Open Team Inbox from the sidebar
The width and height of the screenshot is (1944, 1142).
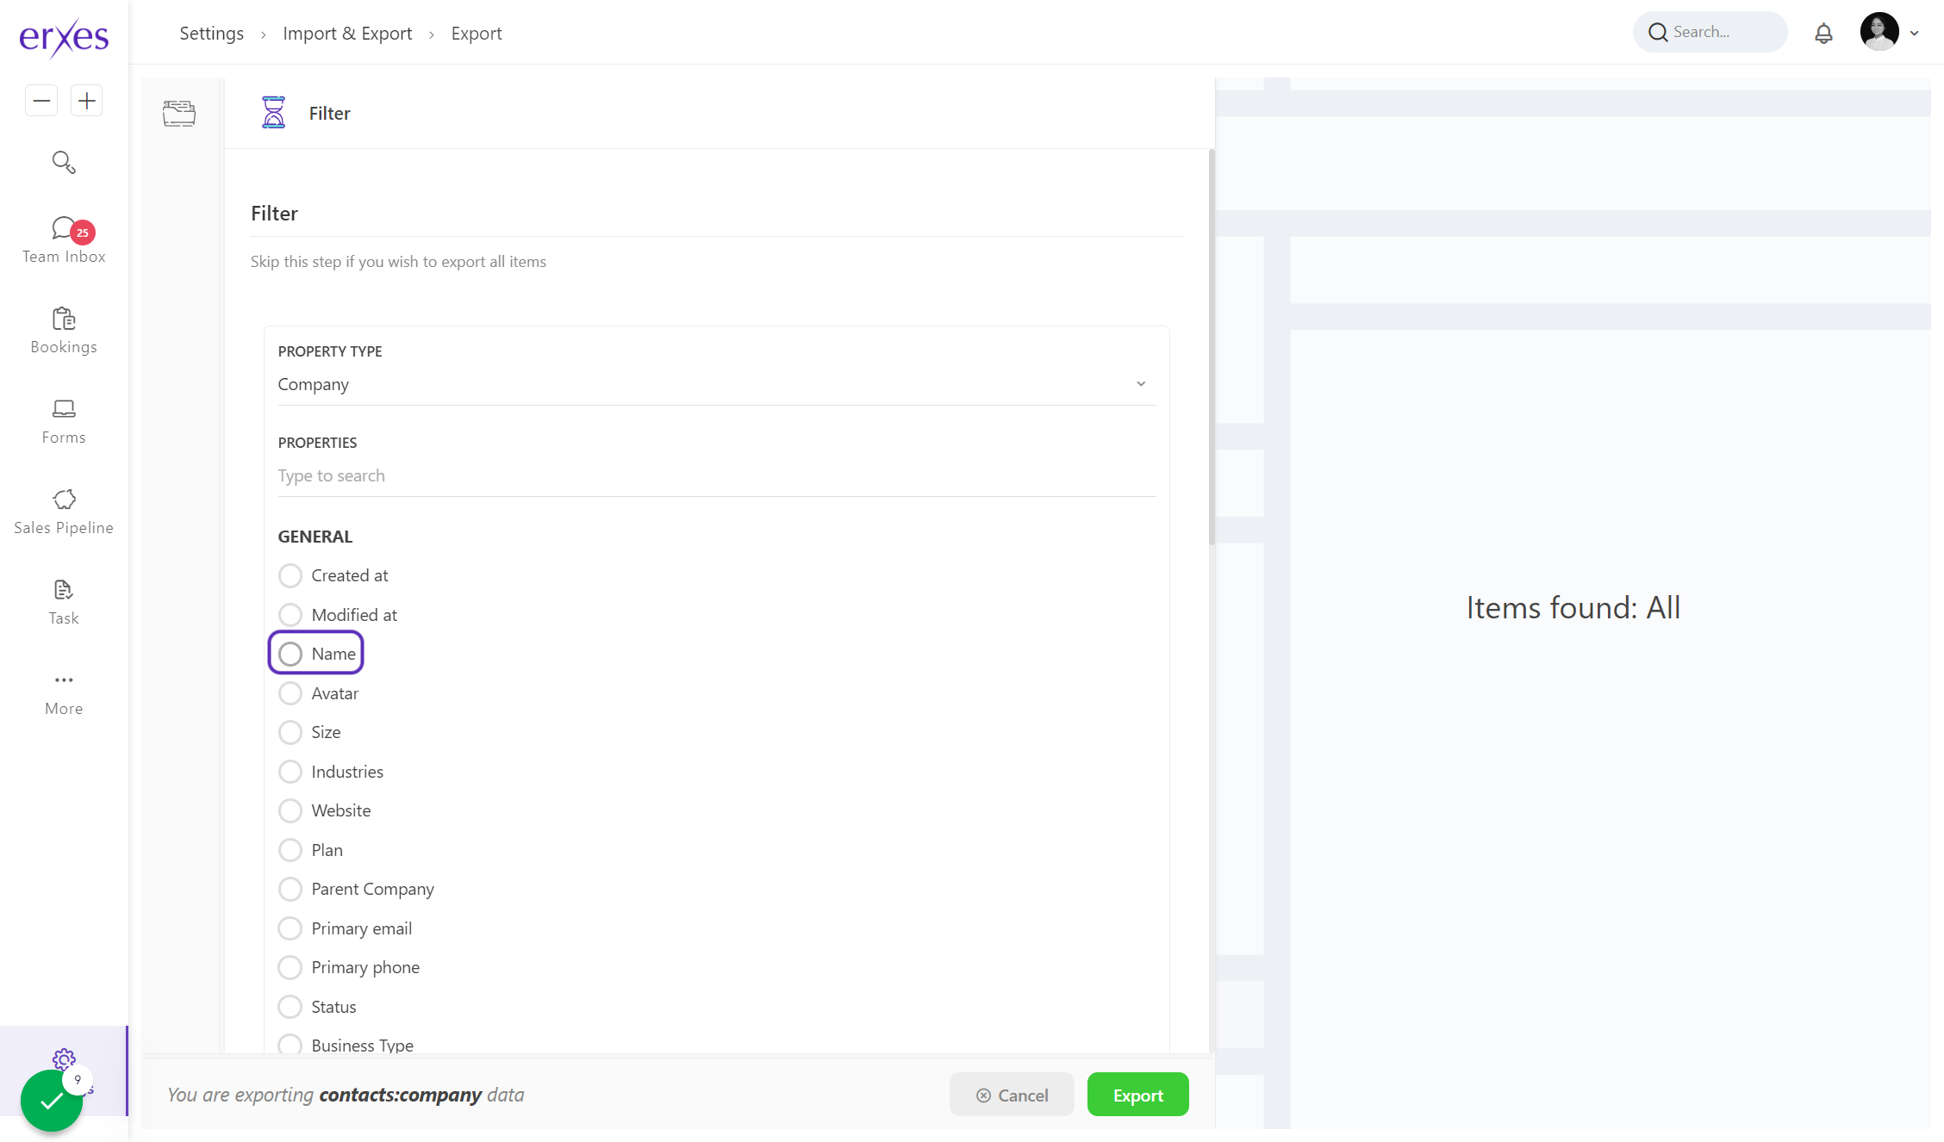[x=64, y=239]
